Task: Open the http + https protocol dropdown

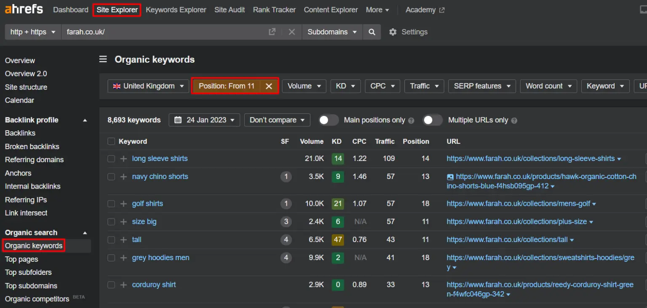Action: point(33,32)
